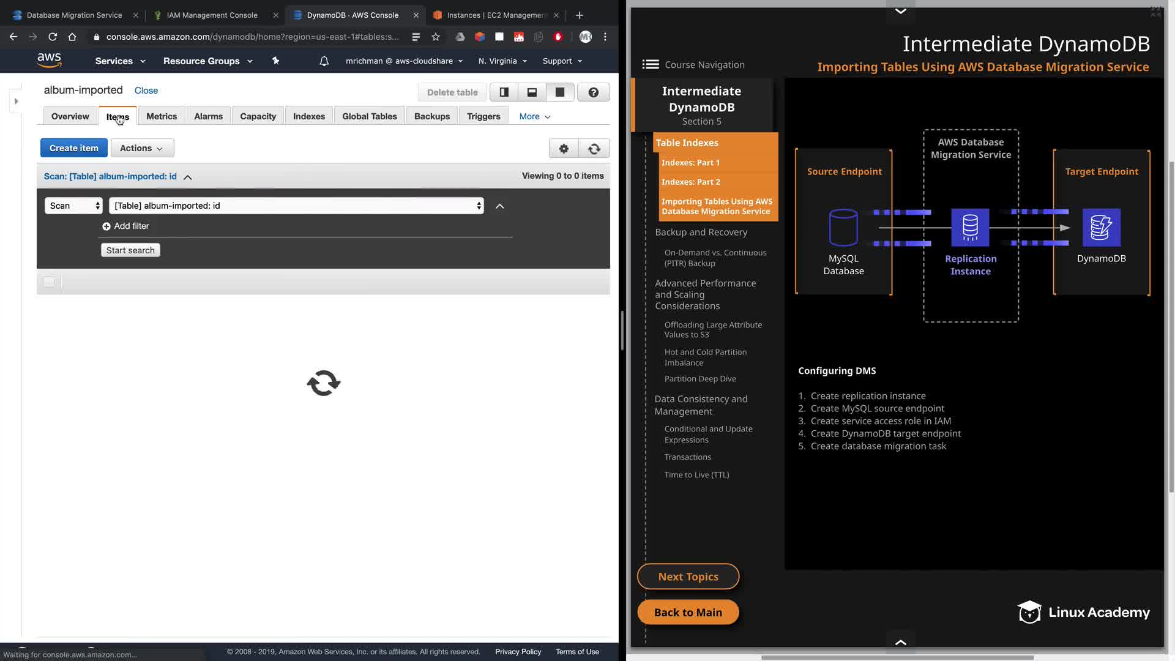The image size is (1175, 661).
Task: Open the Scan/Query dropdown
Action: [x=73, y=206]
